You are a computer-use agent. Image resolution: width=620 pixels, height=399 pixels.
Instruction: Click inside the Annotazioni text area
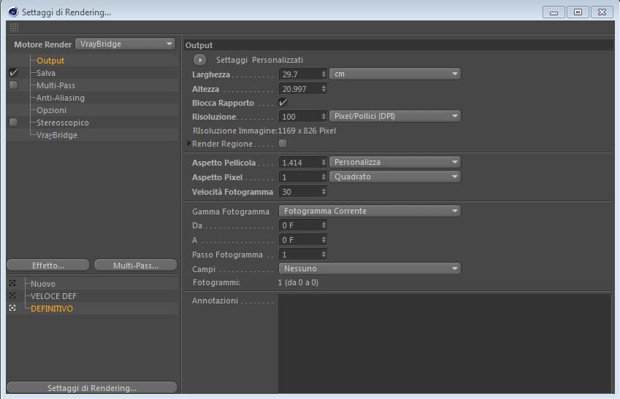(445, 344)
